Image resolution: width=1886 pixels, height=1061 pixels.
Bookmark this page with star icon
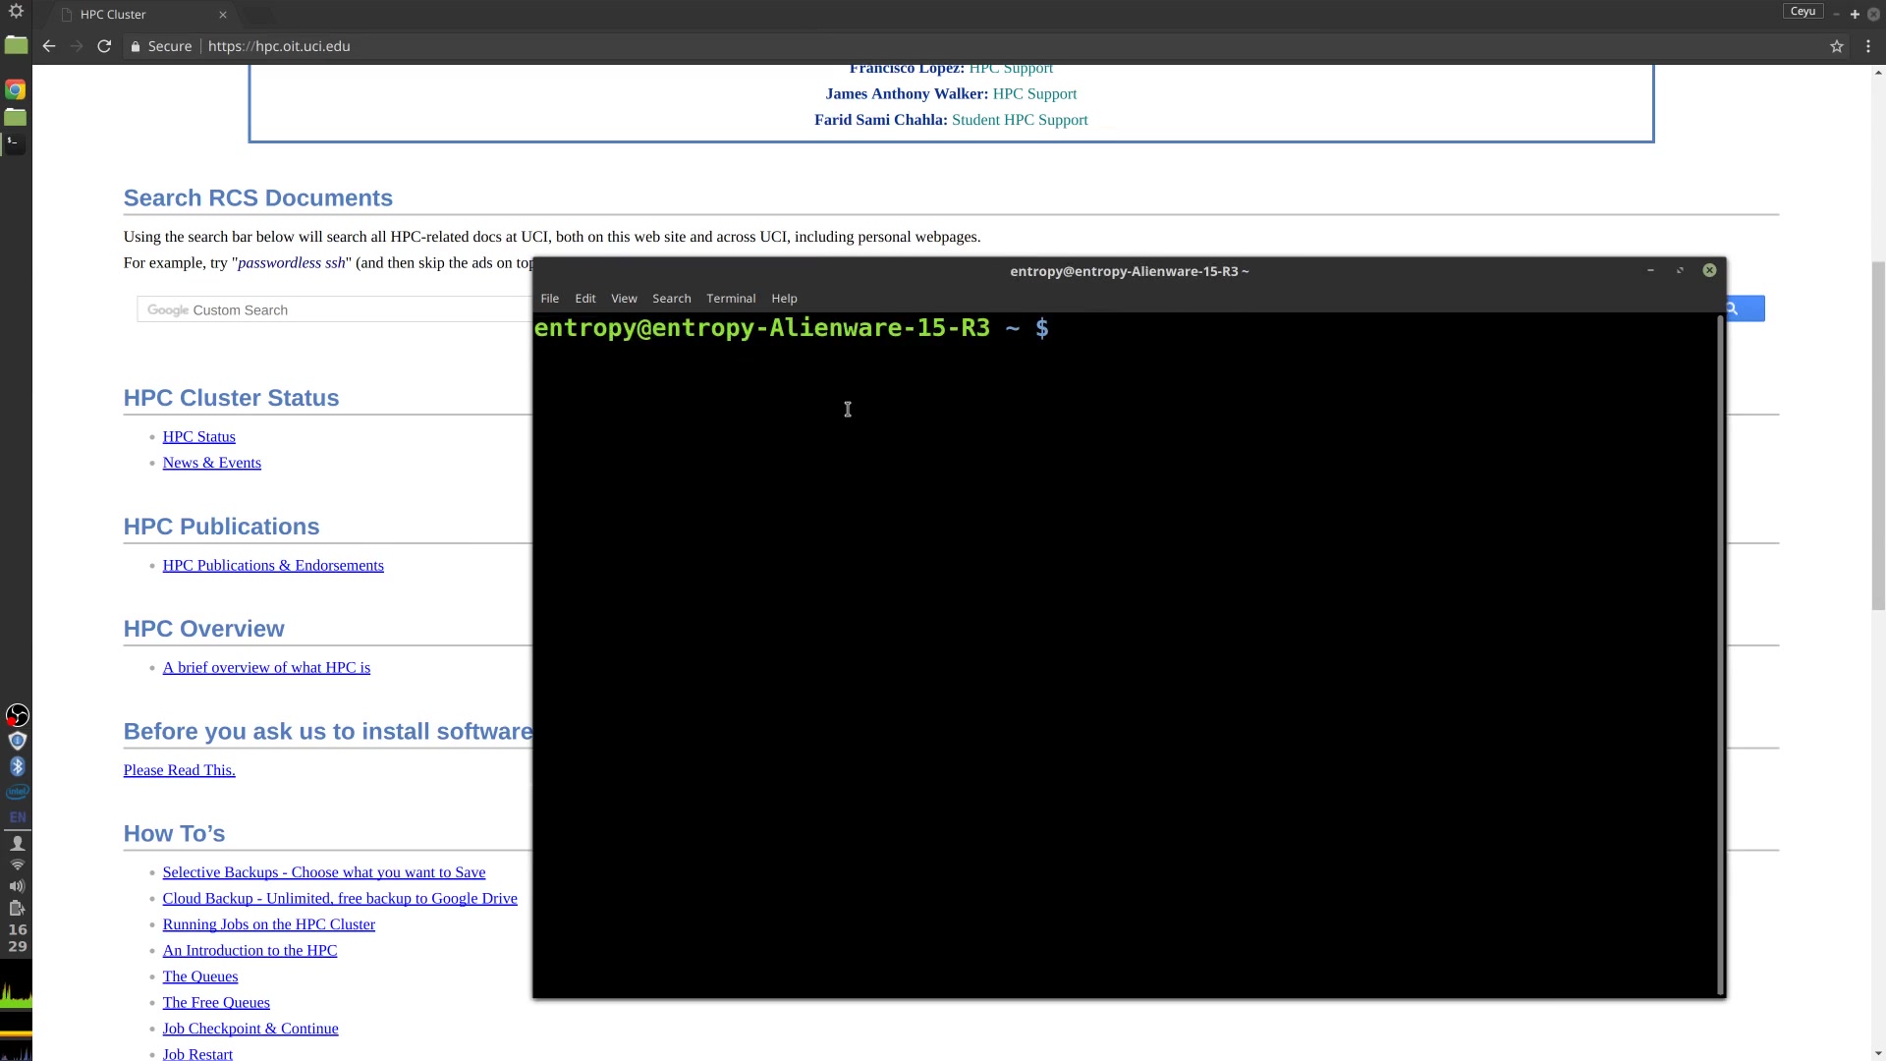tap(1836, 46)
